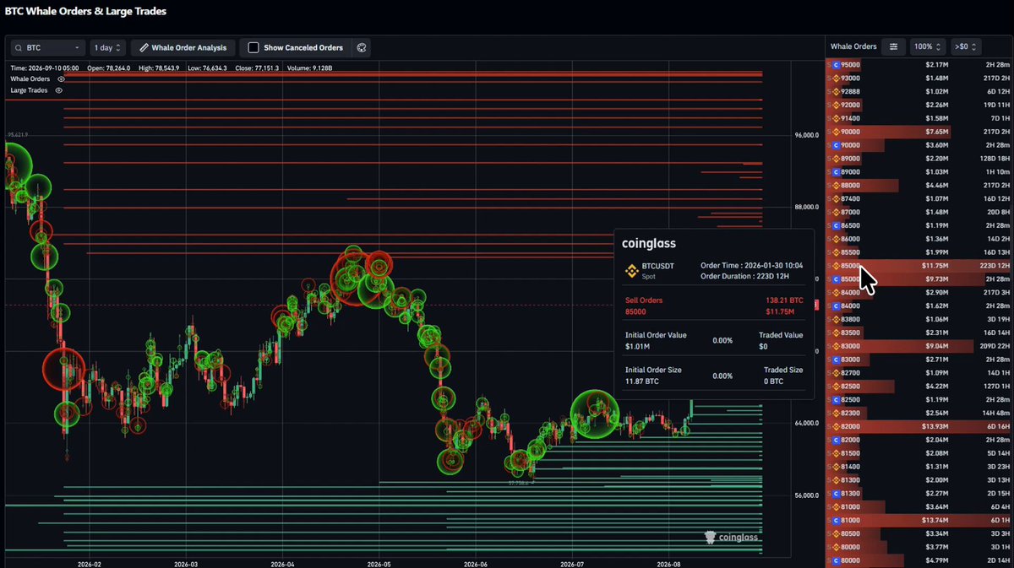Click the Whale Orders panel header label

click(853, 46)
